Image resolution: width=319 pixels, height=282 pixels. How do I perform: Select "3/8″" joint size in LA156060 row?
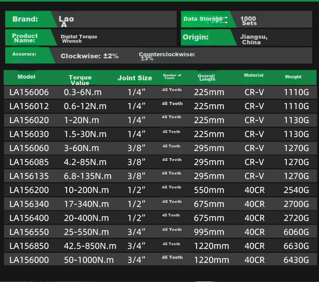click(136, 148)
